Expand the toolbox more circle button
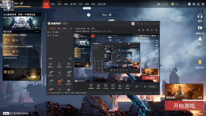The height and width of the screenshot is (116, 206). [70, 59]
